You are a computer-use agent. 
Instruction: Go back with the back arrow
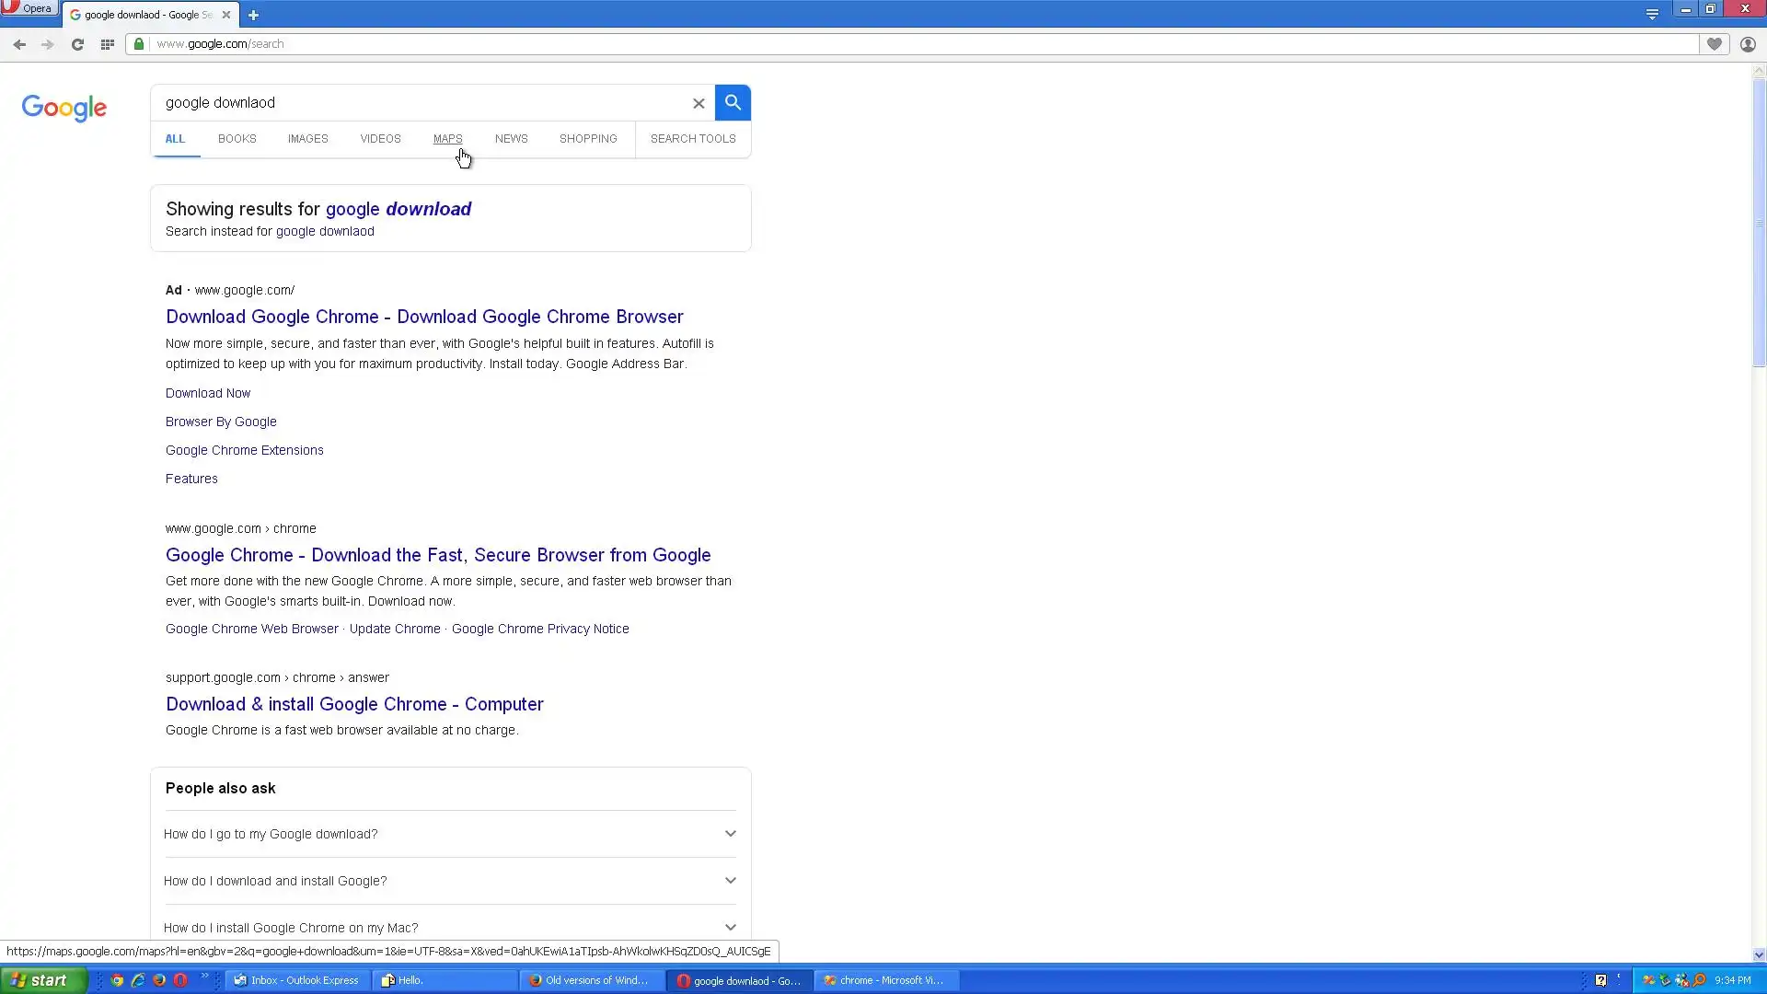pyautogui.click(x=19, y=44)
